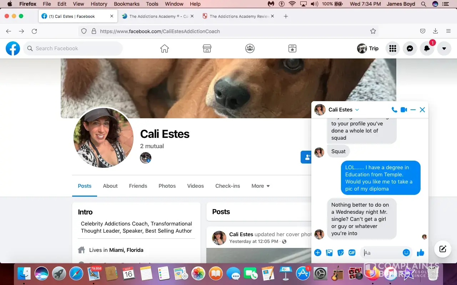Click the add friend button

tap(306, 157)
